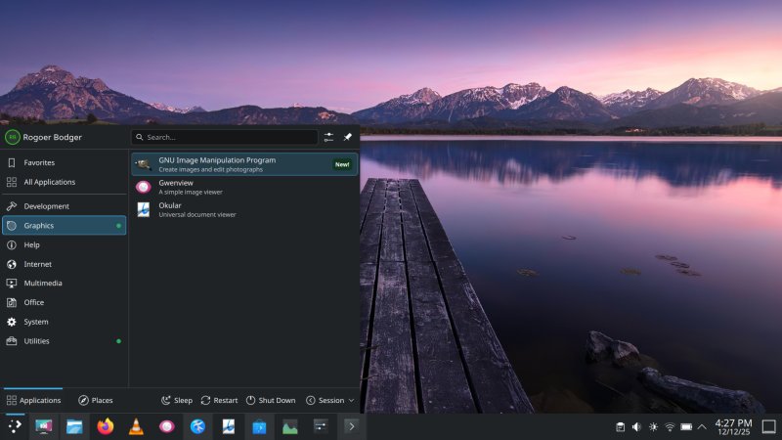Open the file manager from the taskbar

(x=74, y=426)
